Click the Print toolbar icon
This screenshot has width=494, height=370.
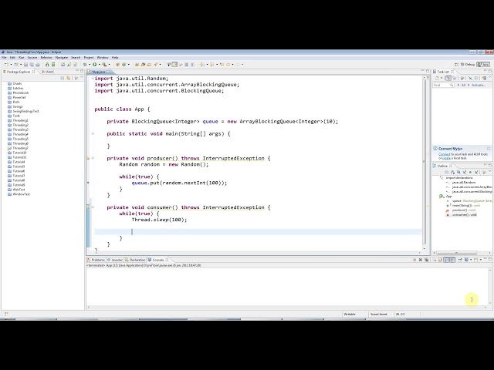coord(38,65)
